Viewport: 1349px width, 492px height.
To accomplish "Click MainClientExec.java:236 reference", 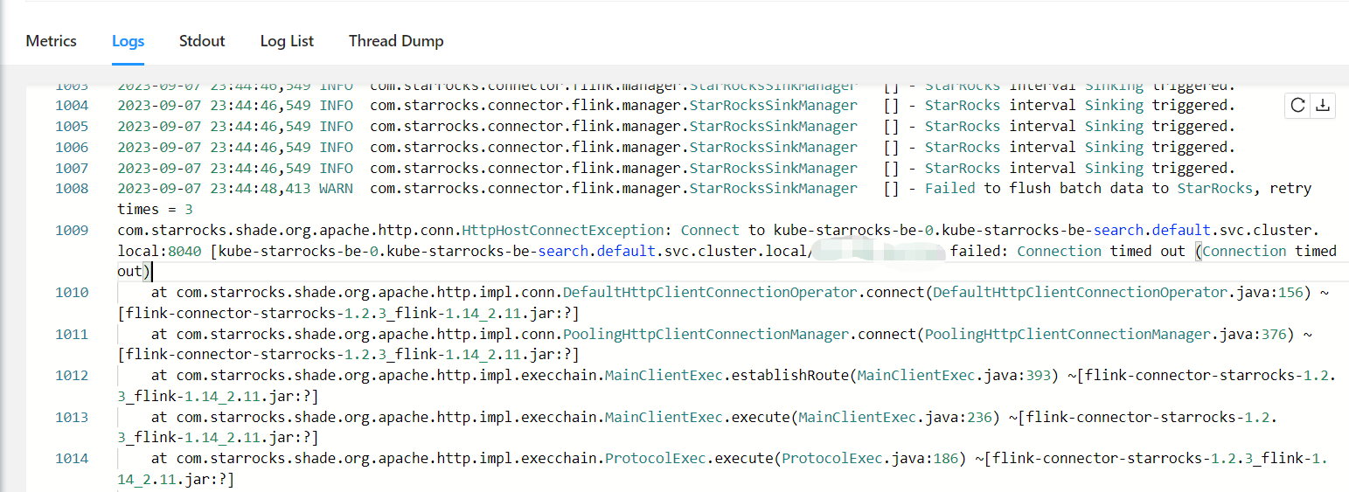I will point(895,418).
